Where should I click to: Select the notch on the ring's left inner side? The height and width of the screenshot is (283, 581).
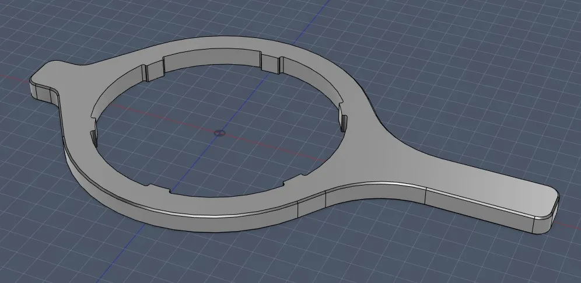point(92,137)
